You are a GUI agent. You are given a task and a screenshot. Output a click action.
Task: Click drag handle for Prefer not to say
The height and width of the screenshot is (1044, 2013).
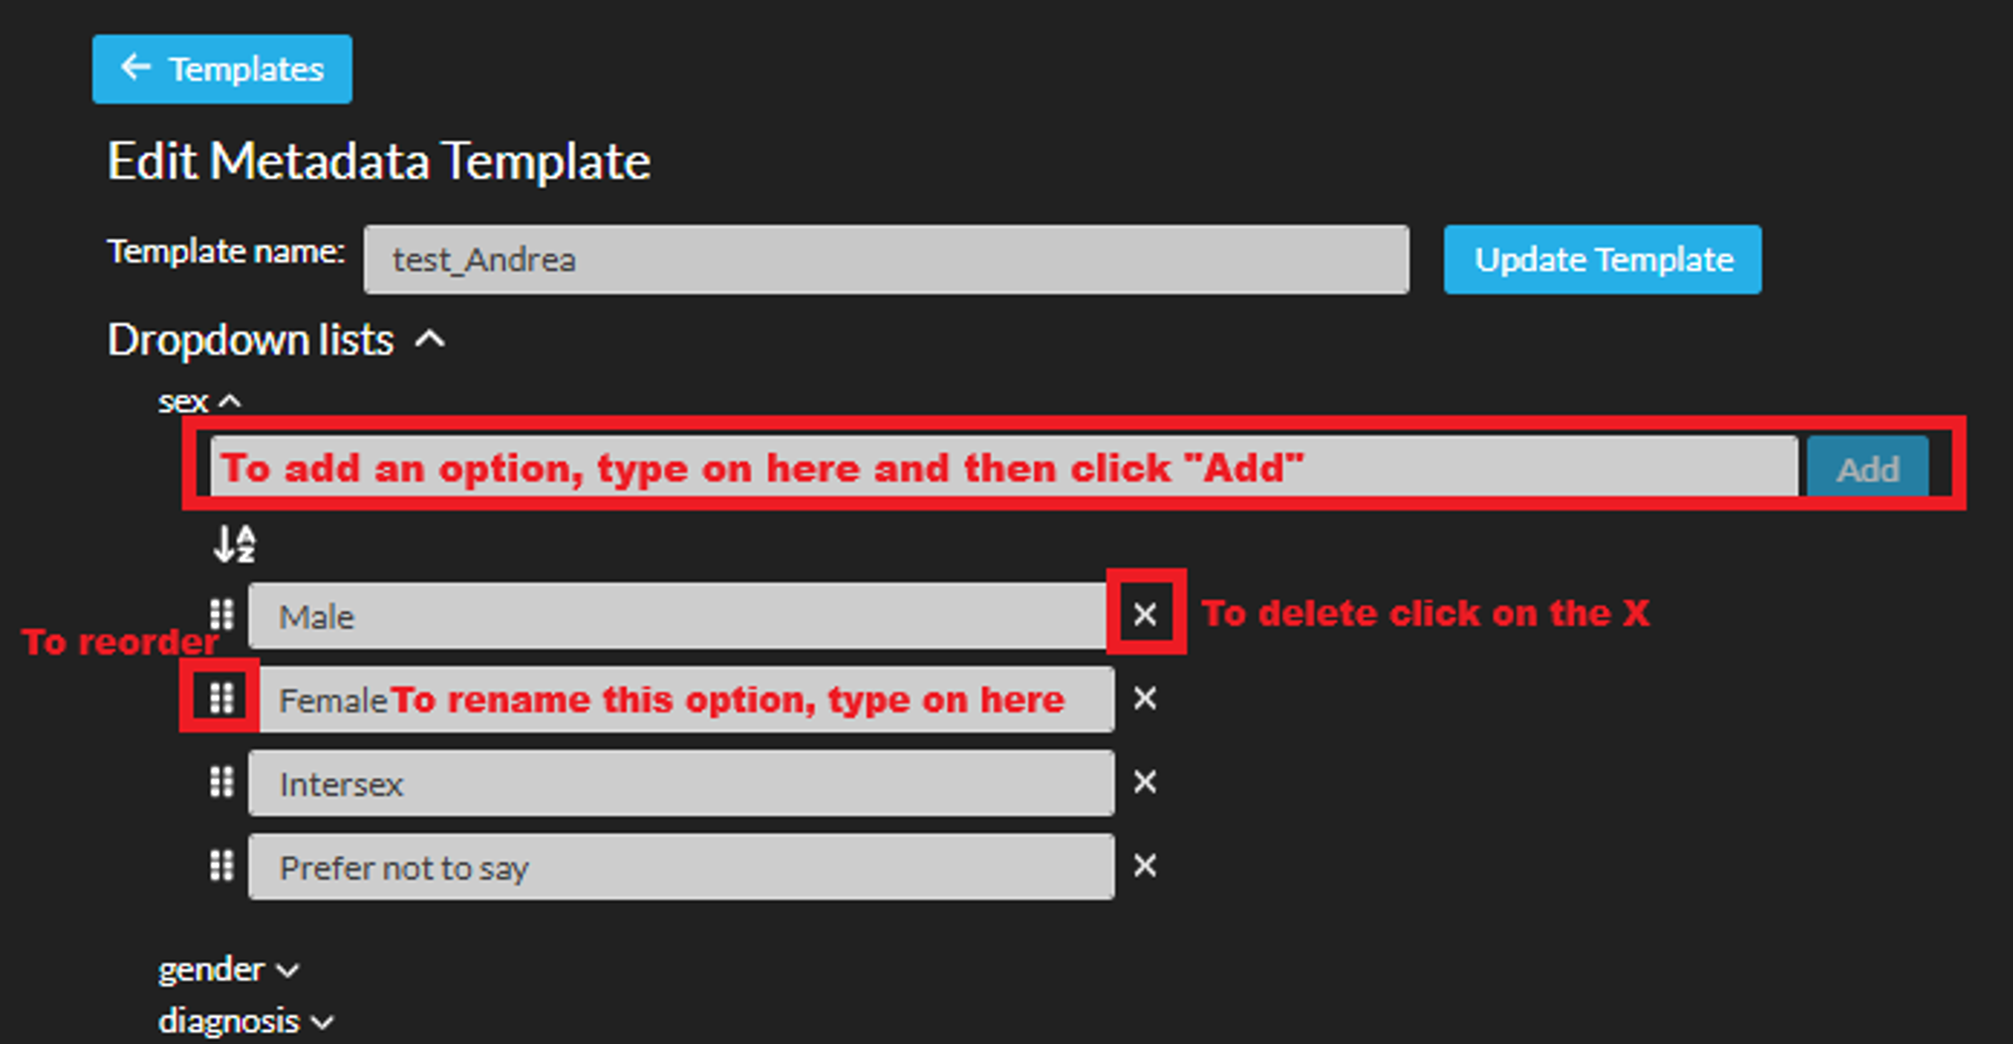[221, 866]
